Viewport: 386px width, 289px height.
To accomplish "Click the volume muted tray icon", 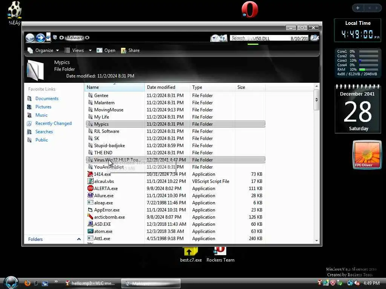I will click(x=357, y=283).
